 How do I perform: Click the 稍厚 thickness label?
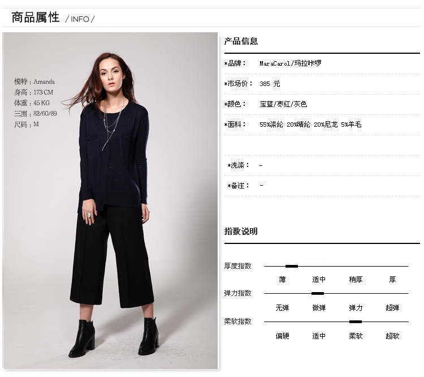point(356,280)
